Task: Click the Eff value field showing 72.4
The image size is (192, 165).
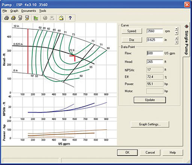Action: (155, 77)
